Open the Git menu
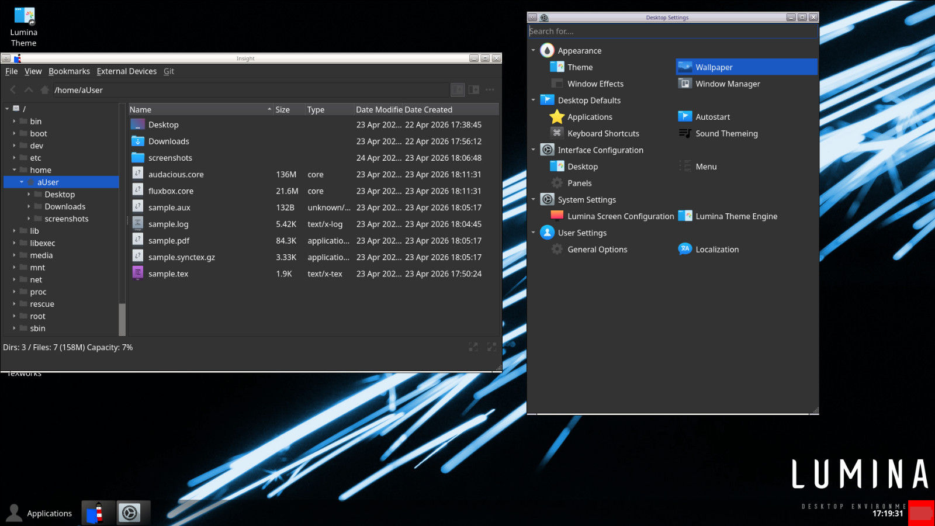The width and height of the screenshot is (935, 526). coord(169,71)
